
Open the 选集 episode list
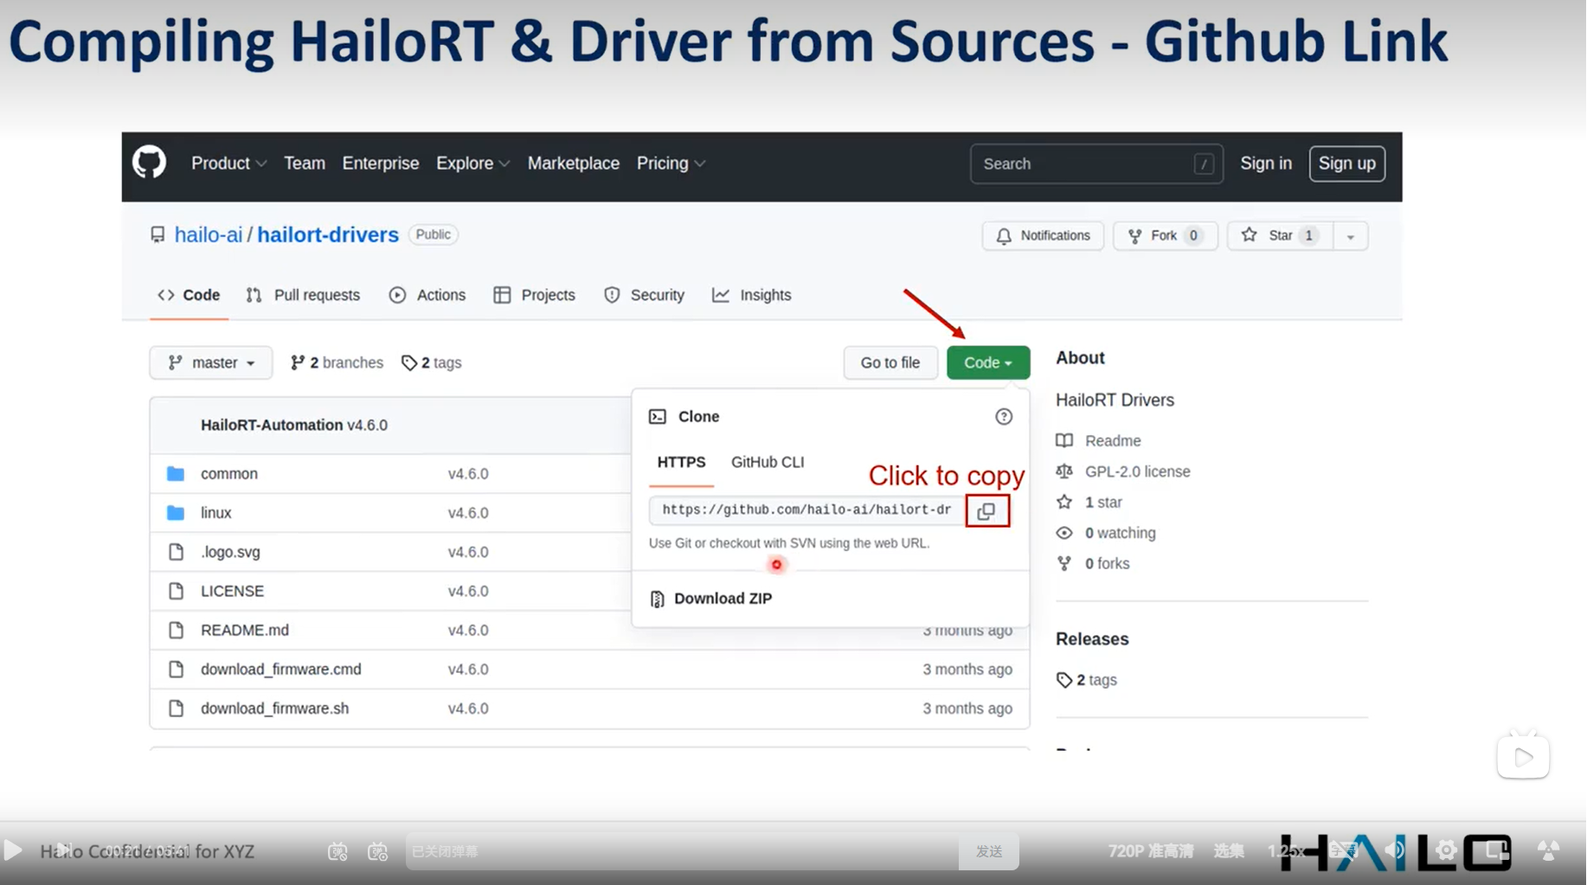[1229, 851]
